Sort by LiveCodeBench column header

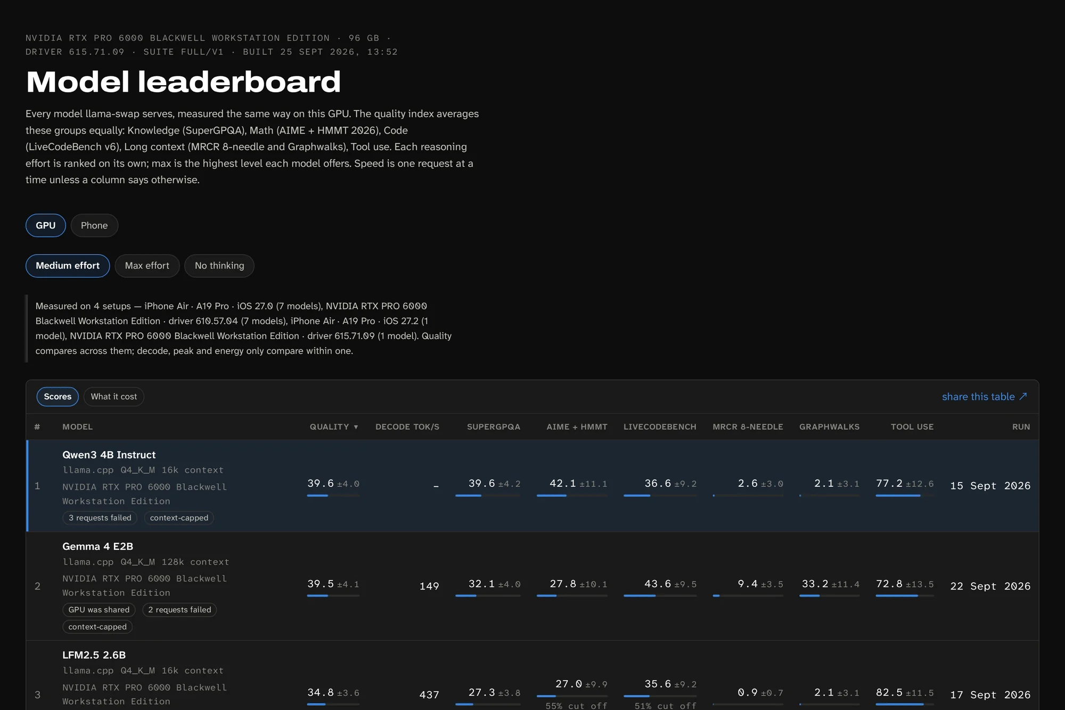tap(660, 427)
